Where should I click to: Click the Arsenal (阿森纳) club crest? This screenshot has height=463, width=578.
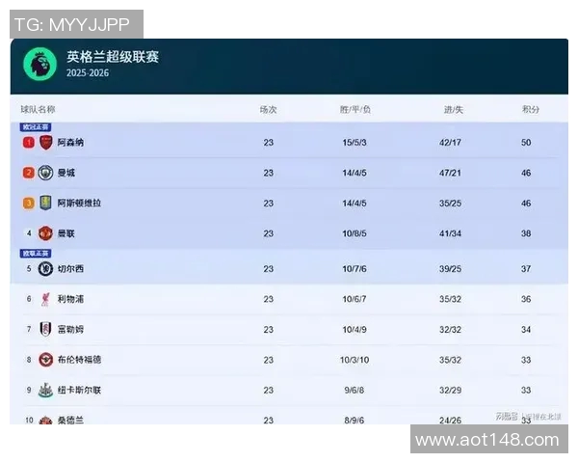click(45, 143)
